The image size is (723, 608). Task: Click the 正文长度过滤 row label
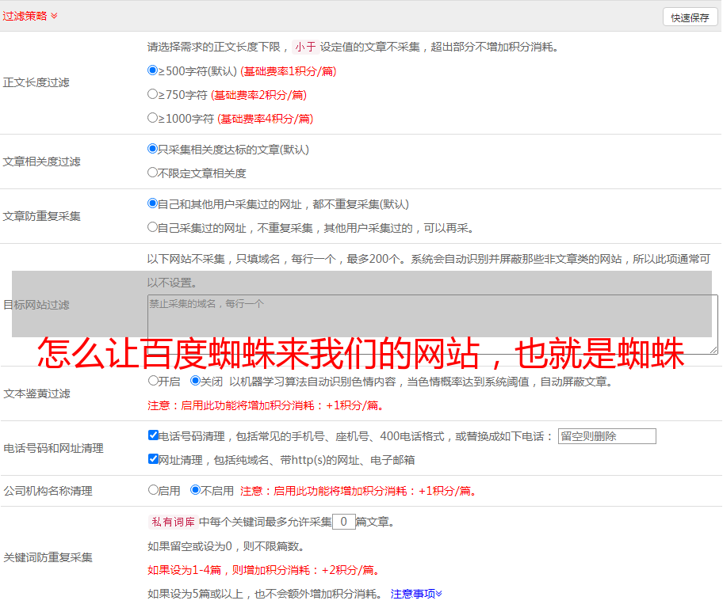coord(36,82)
